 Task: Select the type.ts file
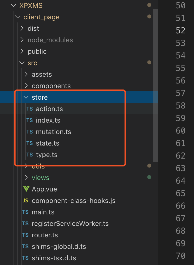47,155
